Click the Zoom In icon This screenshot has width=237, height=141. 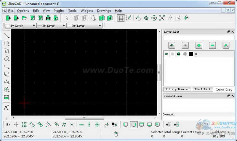pyautogui.click(x=146, y=18)
